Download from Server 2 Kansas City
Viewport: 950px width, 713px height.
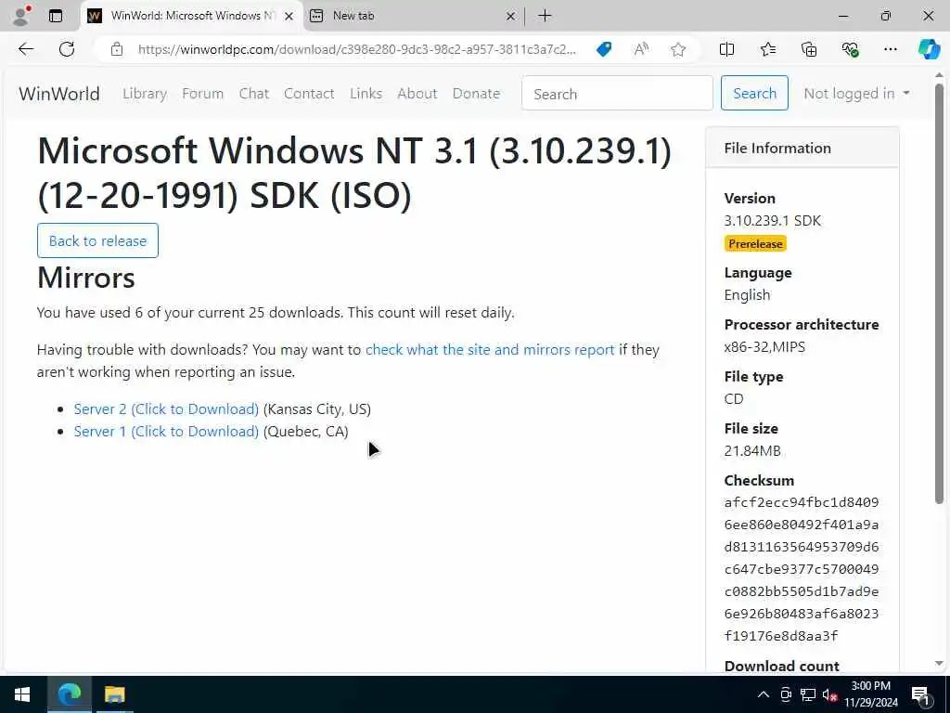coord(166,409)
